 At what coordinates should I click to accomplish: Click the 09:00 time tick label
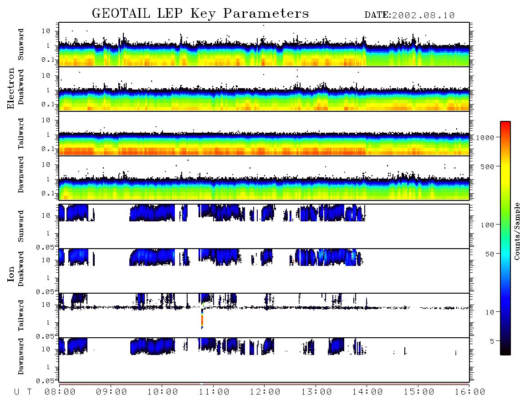click(111, 392)
